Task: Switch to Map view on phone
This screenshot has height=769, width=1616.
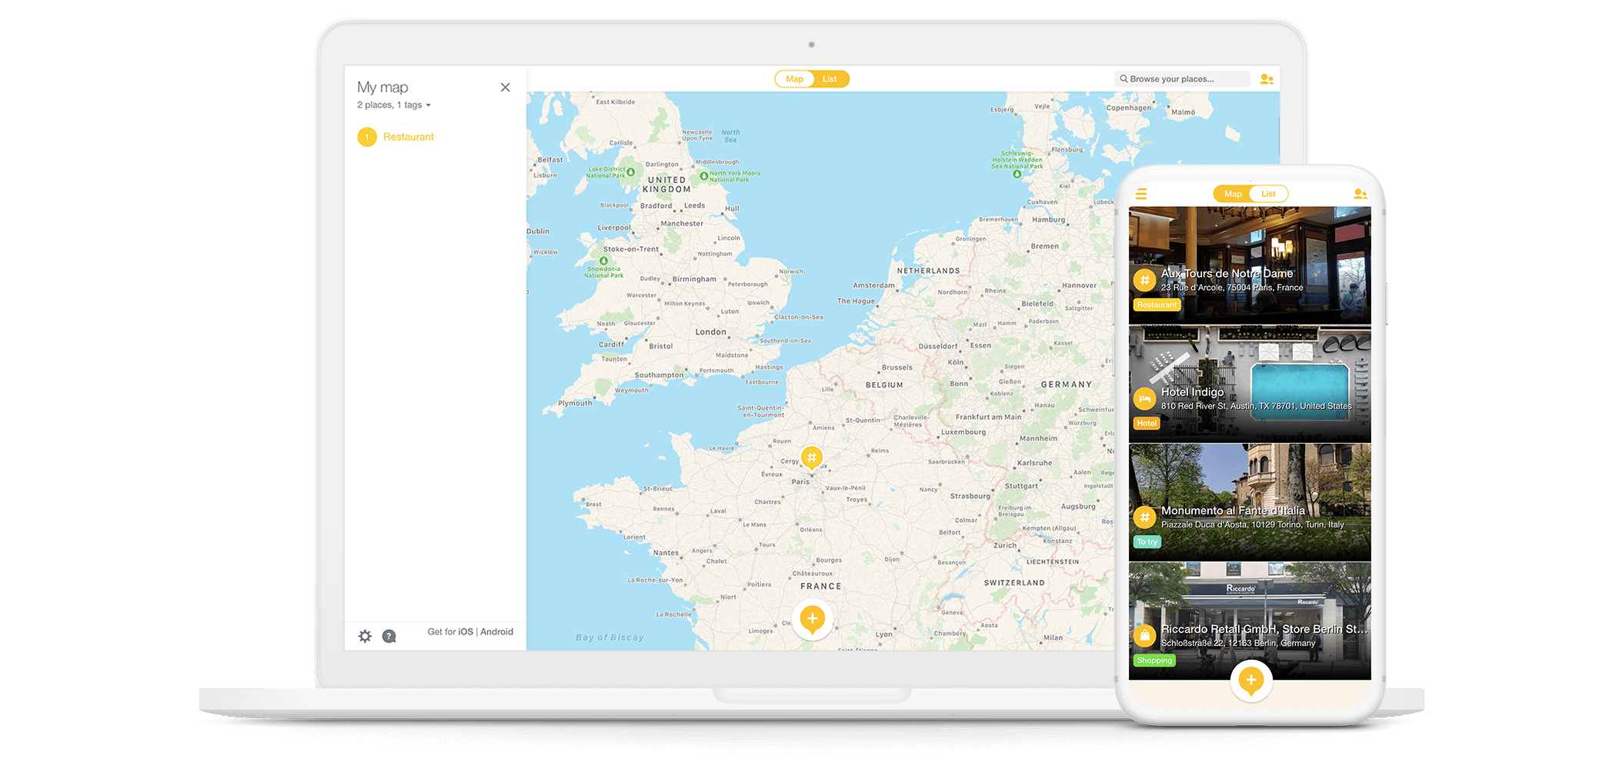Action: pyautogui.click(x=1232, y=194)
